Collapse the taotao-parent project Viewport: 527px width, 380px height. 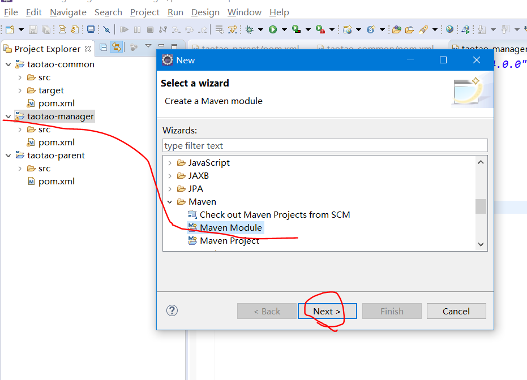(8, 156)
